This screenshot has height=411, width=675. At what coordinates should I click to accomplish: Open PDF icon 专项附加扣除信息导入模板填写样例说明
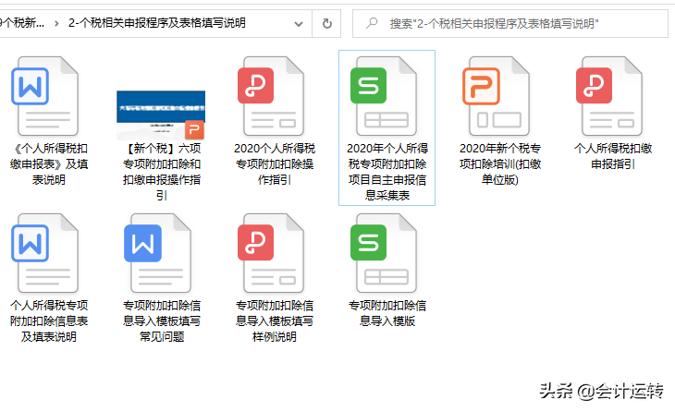[x=271, y=253]
